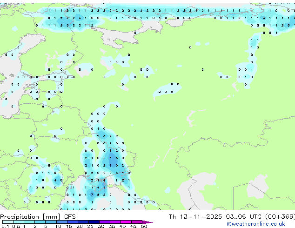Select the '15' legend scale label

69,226
